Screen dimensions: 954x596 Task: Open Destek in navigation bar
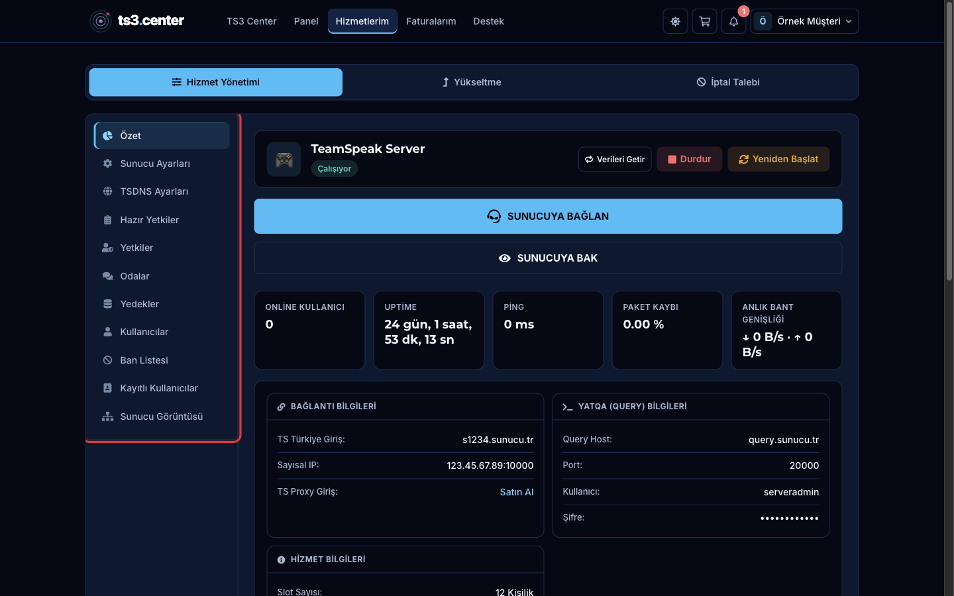click(489, 21)
